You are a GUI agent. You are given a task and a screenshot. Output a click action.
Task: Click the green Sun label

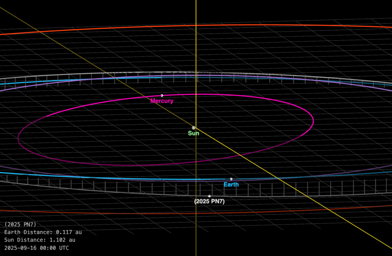click(193, 133)
